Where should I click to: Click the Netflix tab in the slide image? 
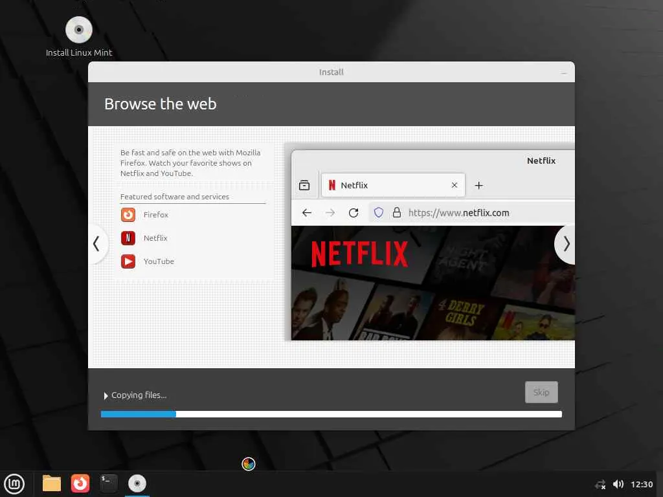pos(393,185)
